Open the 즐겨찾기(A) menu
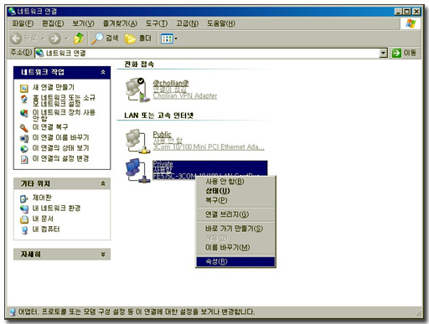Viewport: 429px width, 324px height. click(x=120, y=23)
